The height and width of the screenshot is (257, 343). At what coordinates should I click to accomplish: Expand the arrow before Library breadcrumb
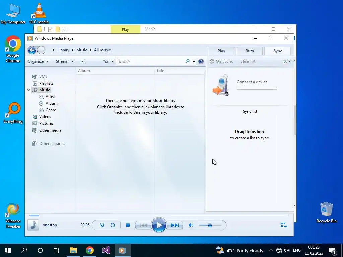(54, 50)
